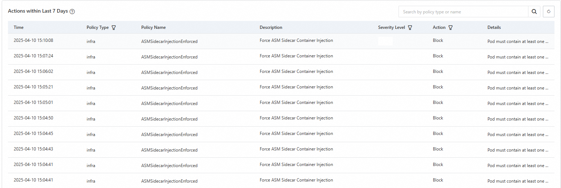Select the 15:10:08 row timestamp
This screenshot has height=188, width=561.
pos(33,40)
